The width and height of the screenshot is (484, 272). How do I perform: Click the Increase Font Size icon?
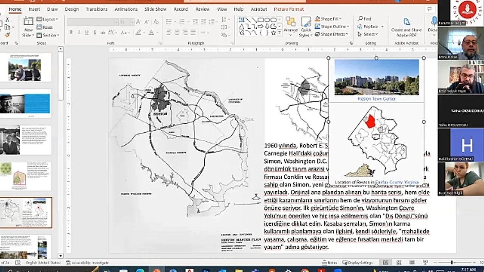tap(138, 22)
